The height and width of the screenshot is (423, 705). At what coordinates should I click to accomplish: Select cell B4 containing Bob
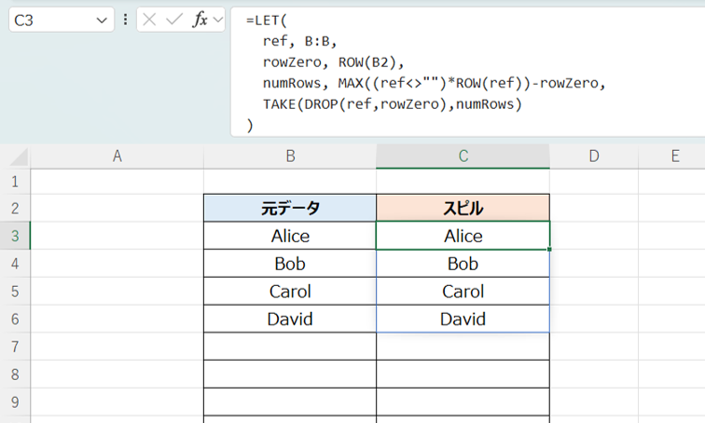tap(290, 264)
